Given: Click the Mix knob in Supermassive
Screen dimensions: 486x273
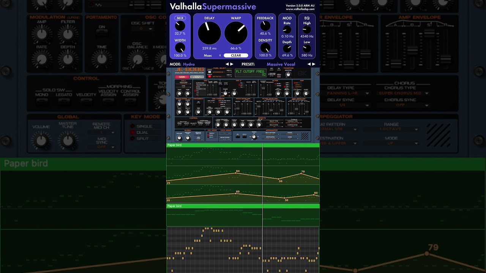Looking at the screenshot, I should 180,26.
